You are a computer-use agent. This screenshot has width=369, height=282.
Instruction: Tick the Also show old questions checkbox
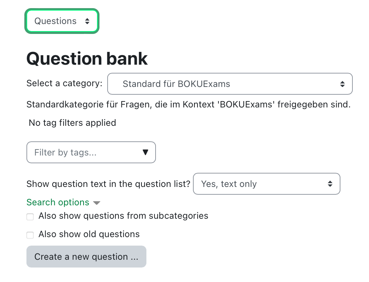coord(30,235)
